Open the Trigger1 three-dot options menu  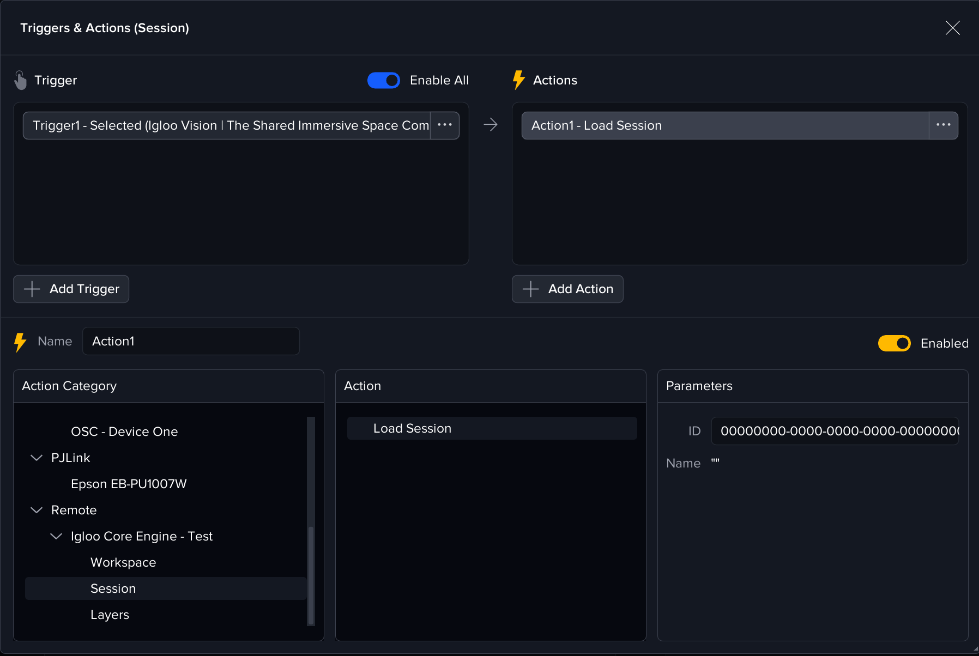pyautogui.click(x=445, y=125)
